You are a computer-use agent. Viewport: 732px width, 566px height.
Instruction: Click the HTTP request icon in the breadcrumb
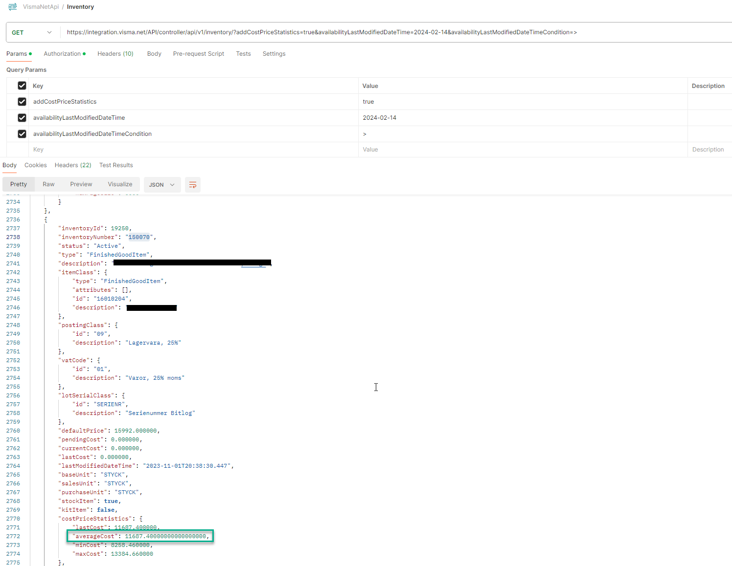click(x=12, y=7)
